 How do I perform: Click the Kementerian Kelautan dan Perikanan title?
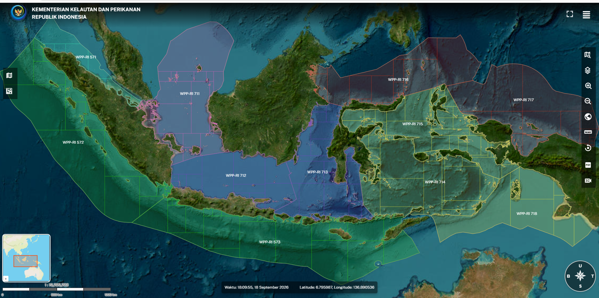pyautogui.click(x=86, y=13)
